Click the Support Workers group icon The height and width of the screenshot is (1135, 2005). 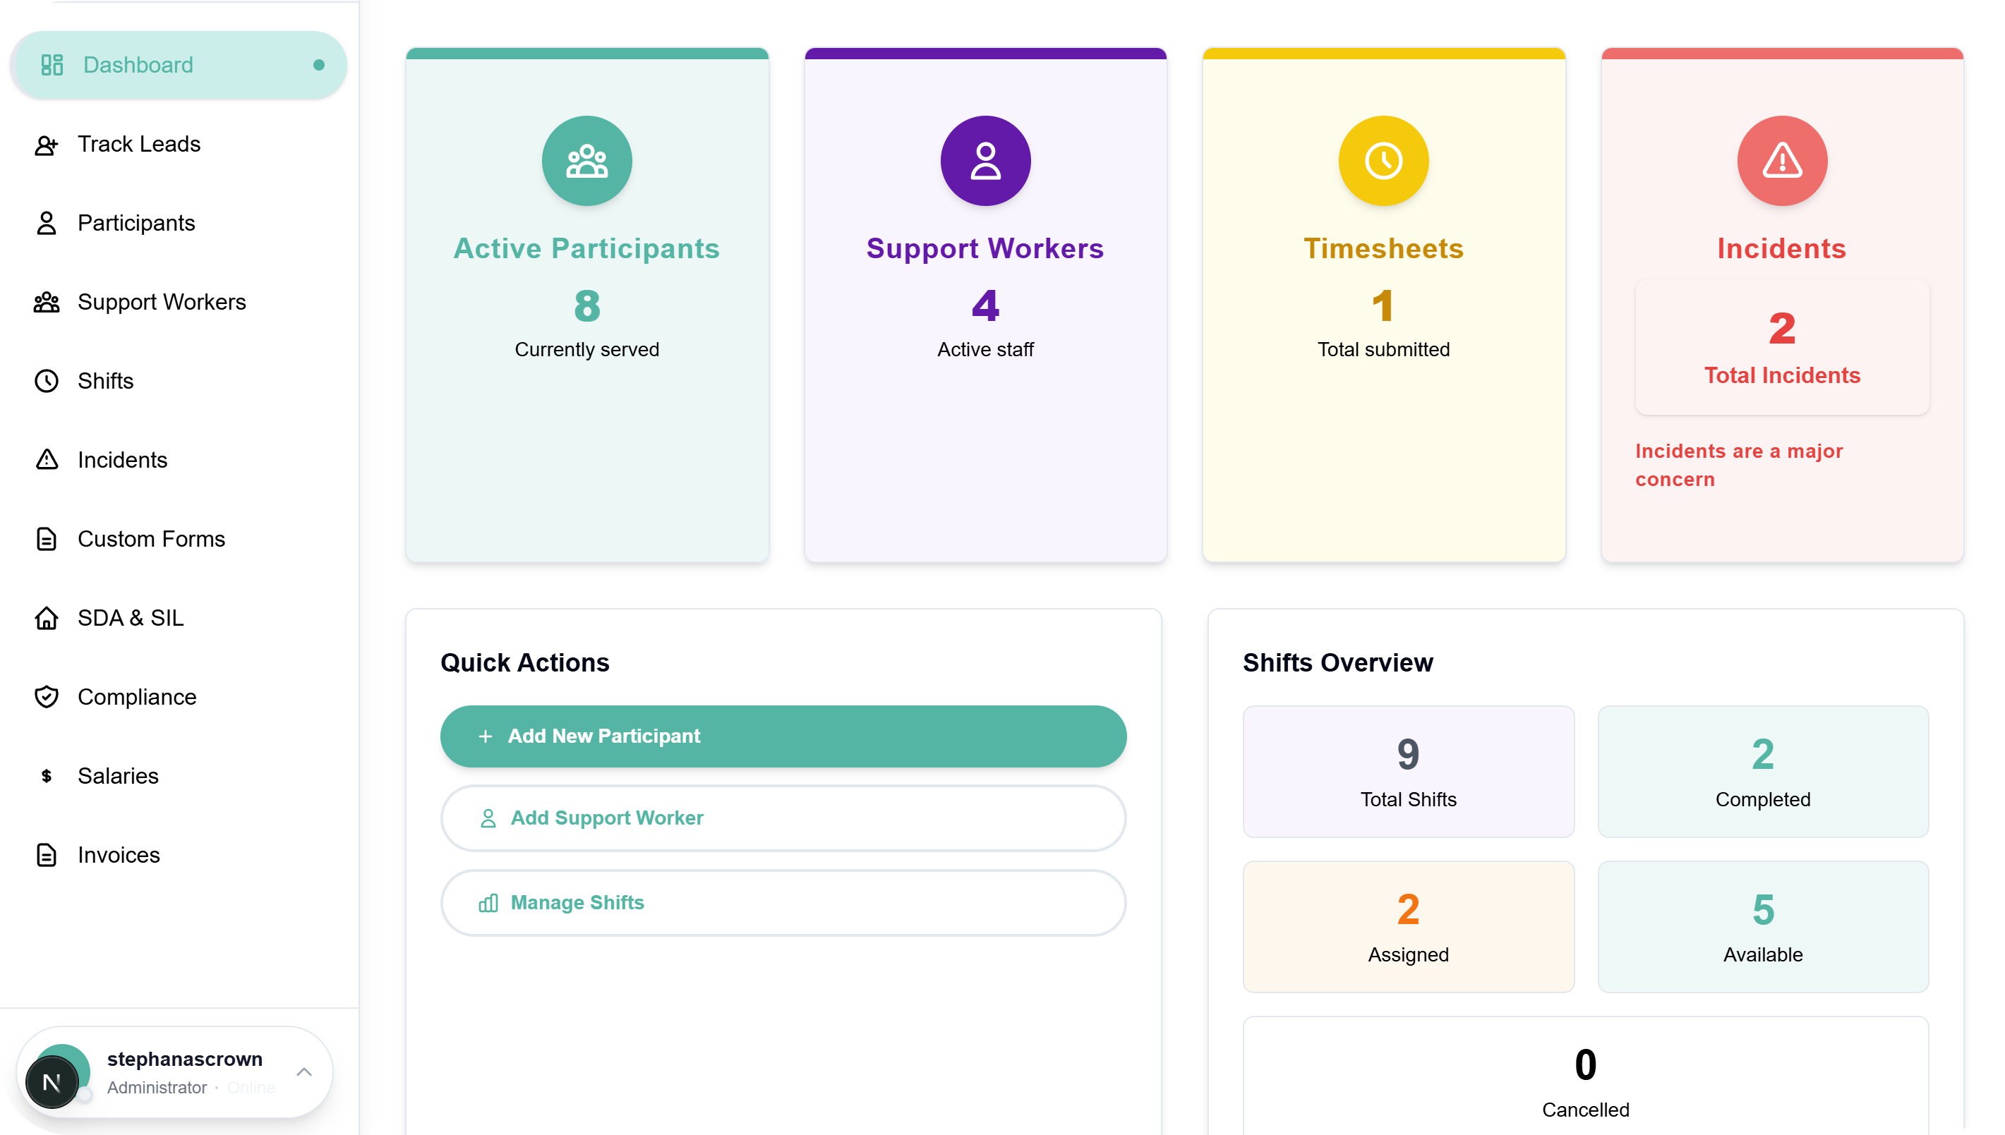click(x=47, y=303)
